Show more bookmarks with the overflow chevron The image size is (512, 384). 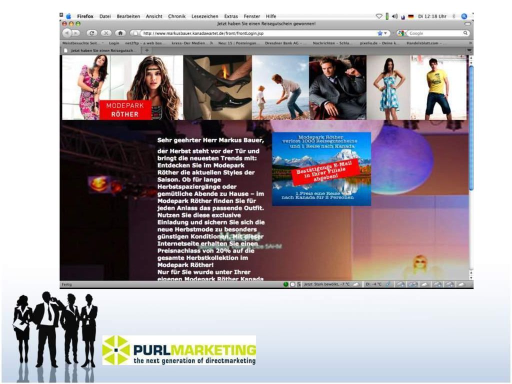click(x=470, y=43)
